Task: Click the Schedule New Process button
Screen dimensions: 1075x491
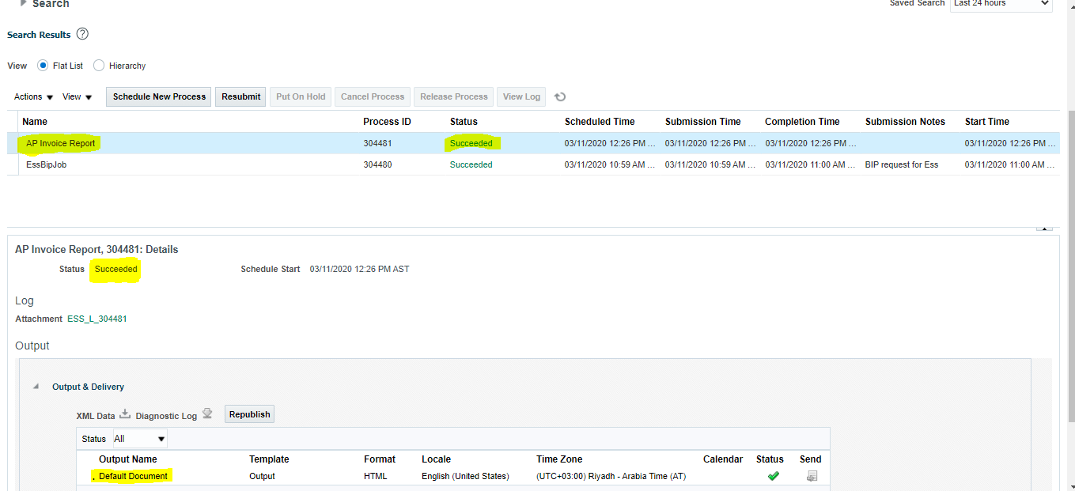Action: (158, 96)
